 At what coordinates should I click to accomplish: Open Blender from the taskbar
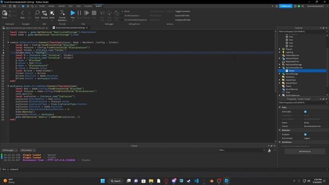click(211, 181)
